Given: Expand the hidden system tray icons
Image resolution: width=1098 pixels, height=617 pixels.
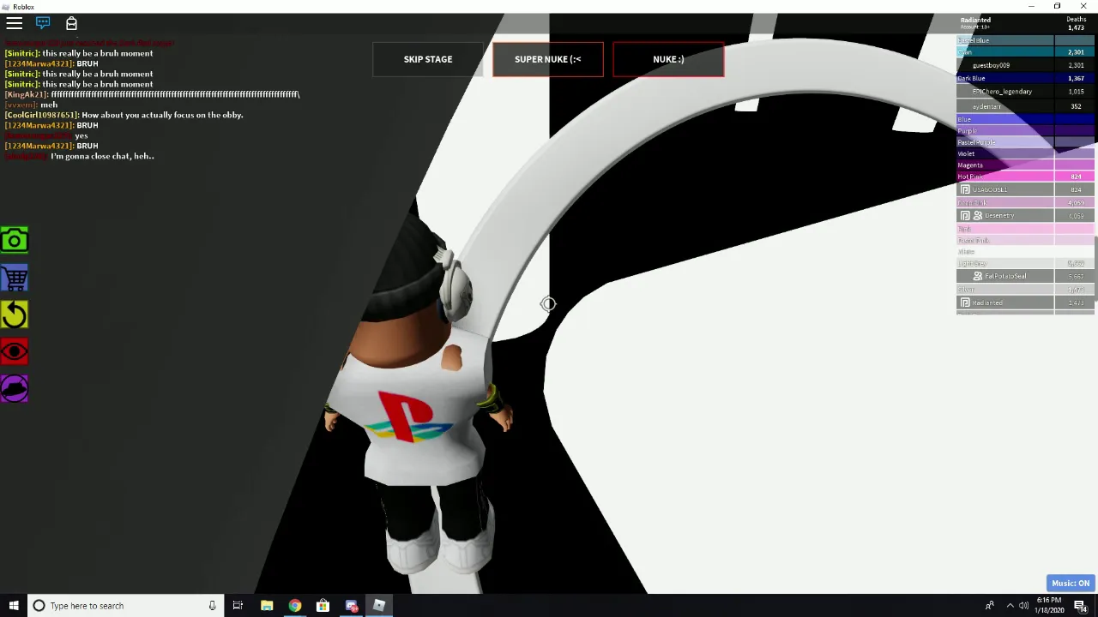Looking at the screenshot, I should (x=1010, y=606).
